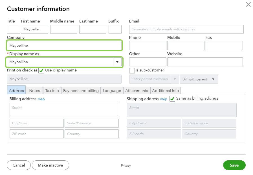Click Billing City/Town field
Screen dimensions: 253x175
click(x=37, y=123)
